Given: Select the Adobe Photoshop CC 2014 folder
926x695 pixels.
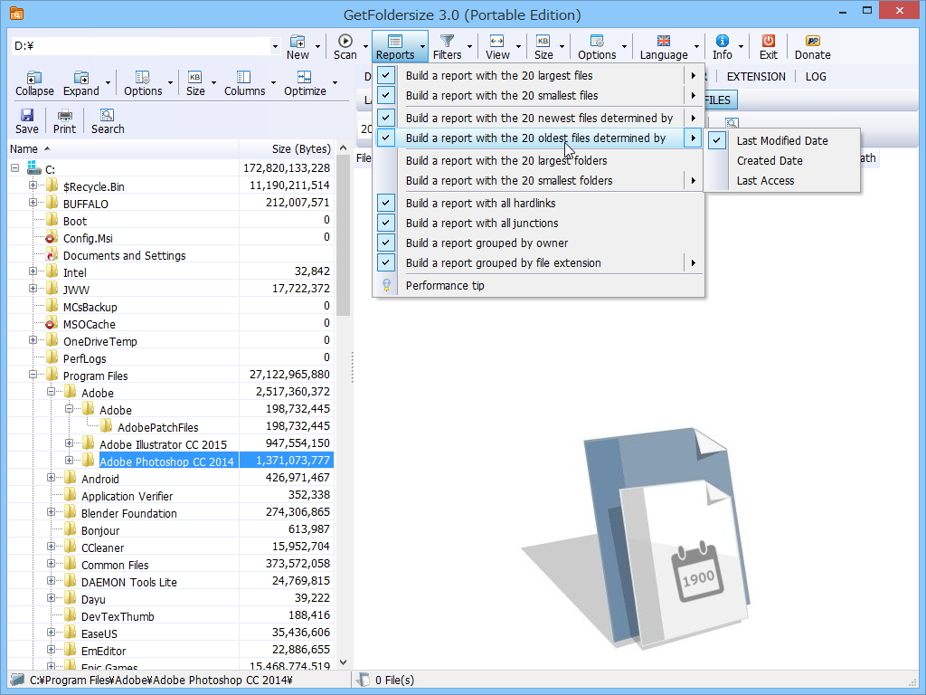Looking at the screenshot, I should (166, 462).
